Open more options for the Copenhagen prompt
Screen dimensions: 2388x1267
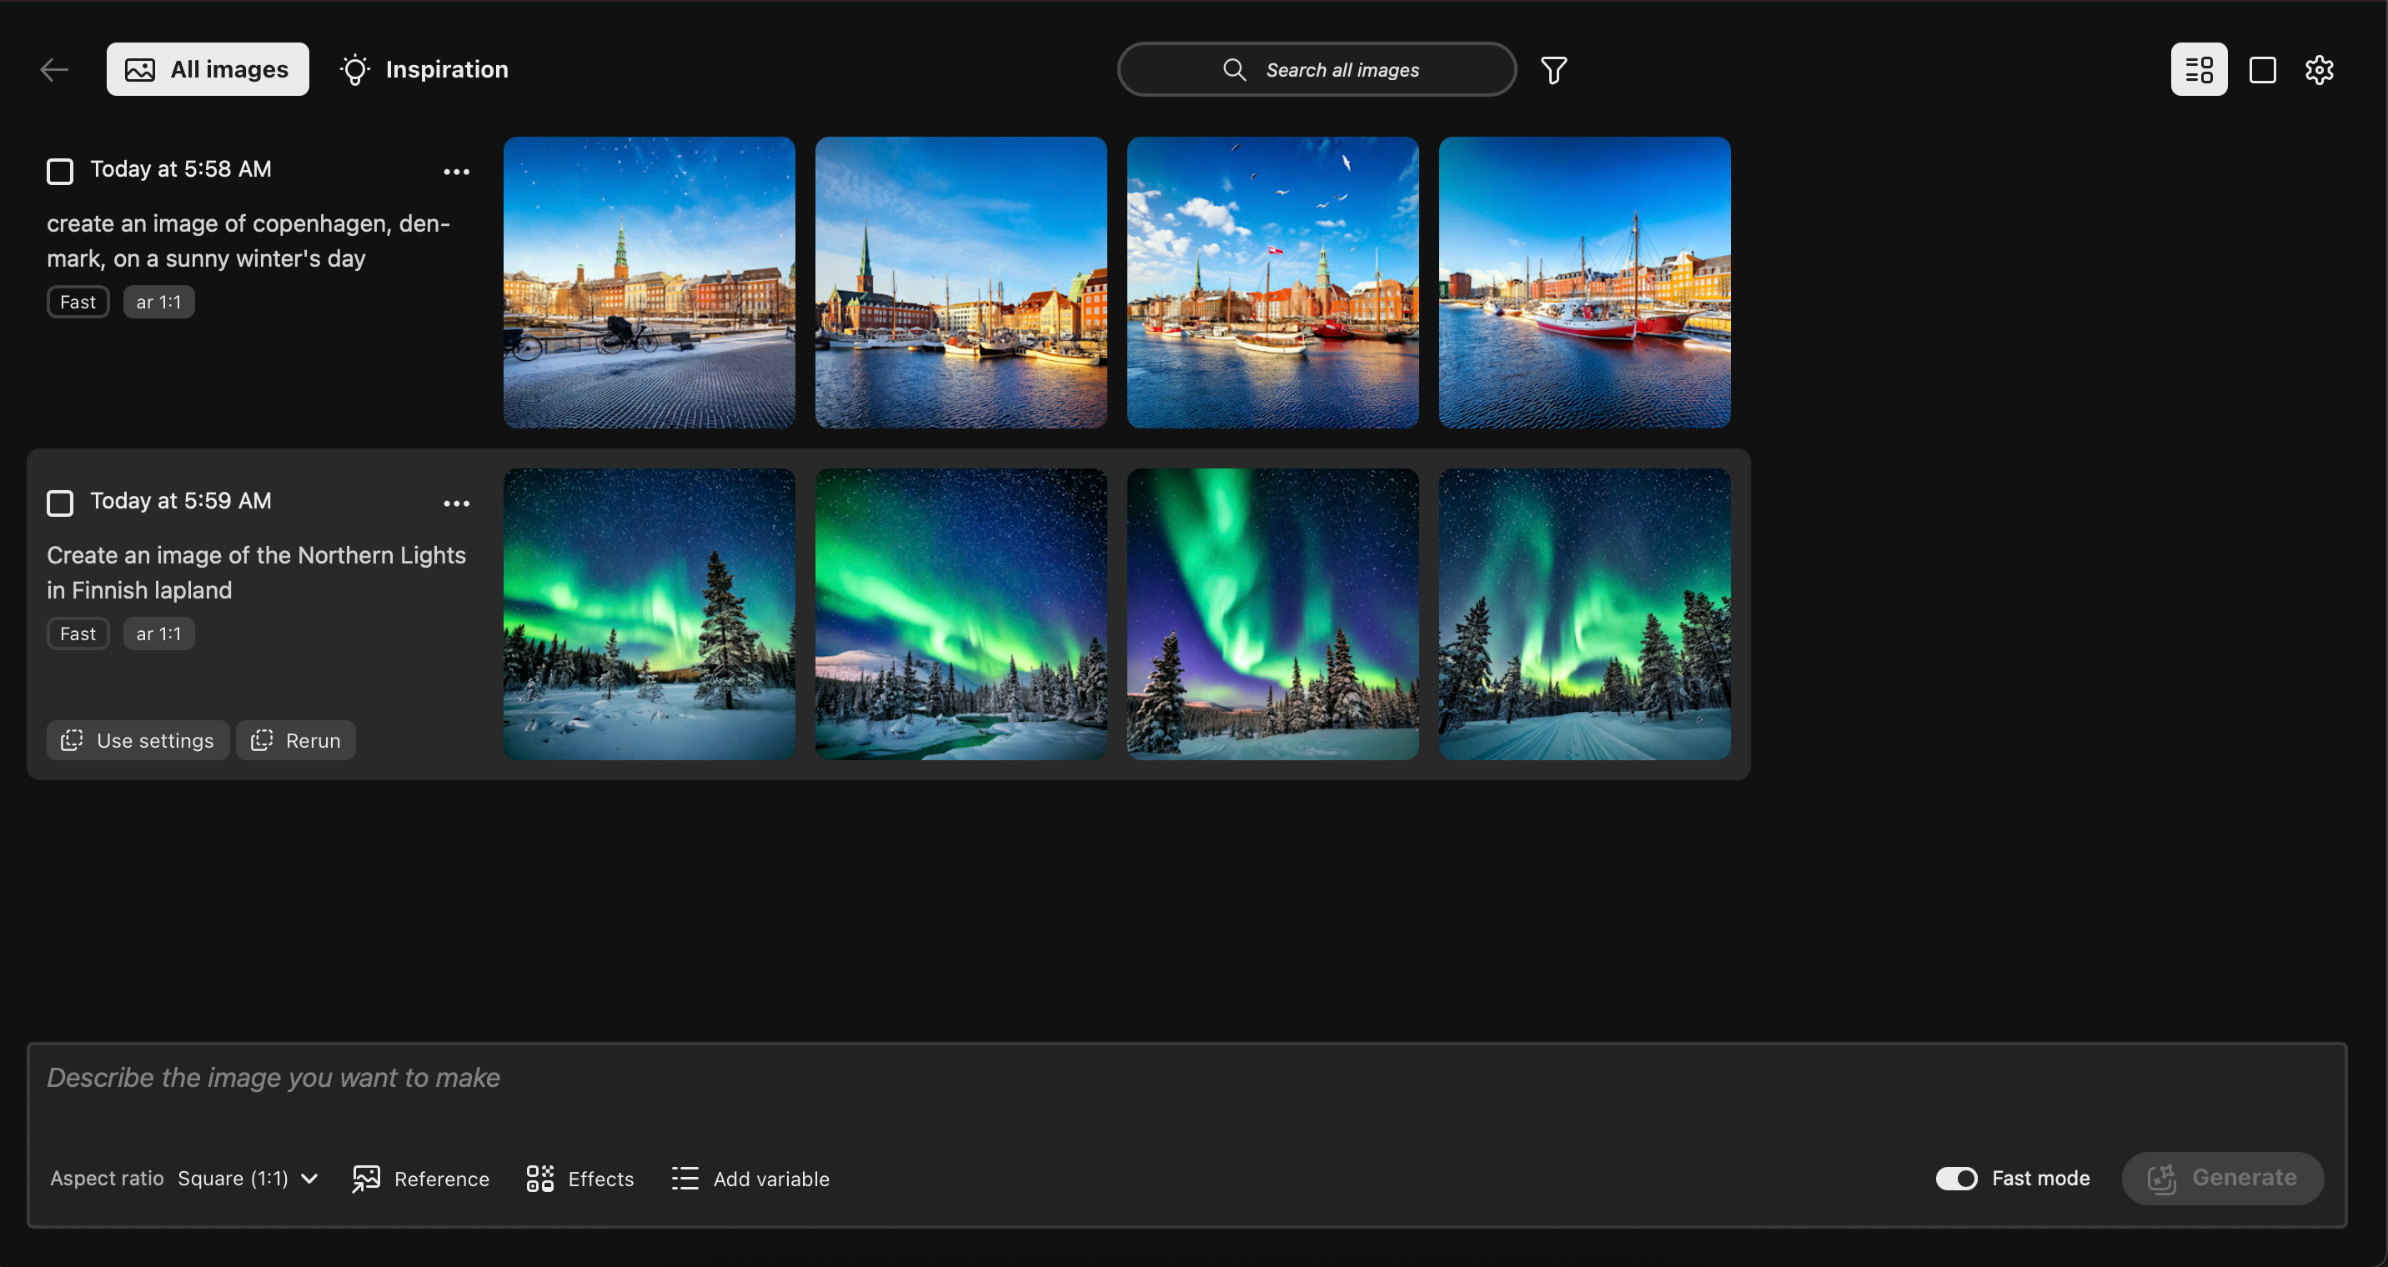click(457, 172)
